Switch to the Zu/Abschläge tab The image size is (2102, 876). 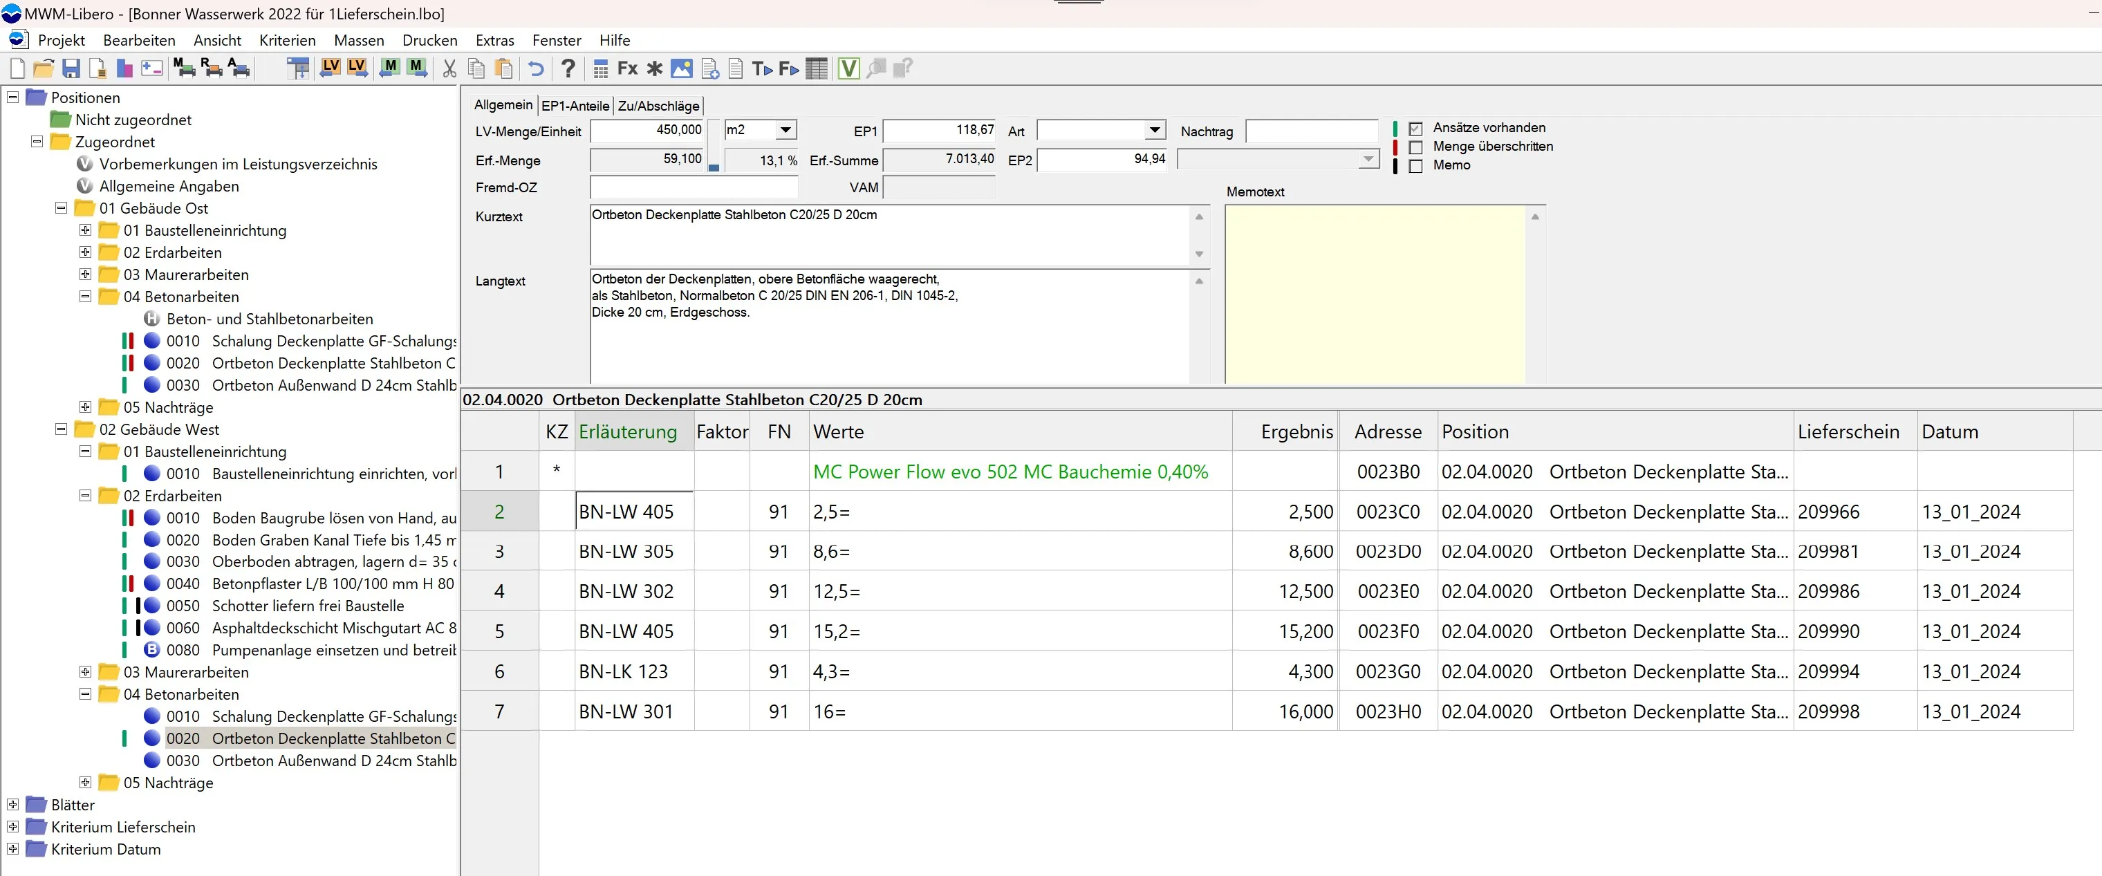pyautogui.click(x=658, y=106)
